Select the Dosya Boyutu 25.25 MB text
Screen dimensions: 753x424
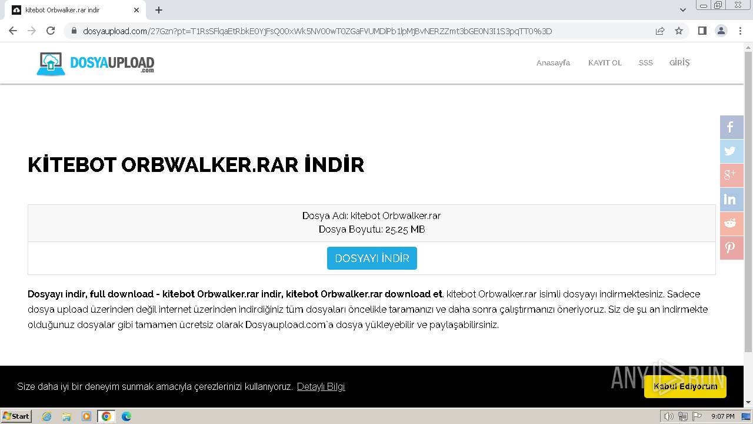click(x=372, y=230)
